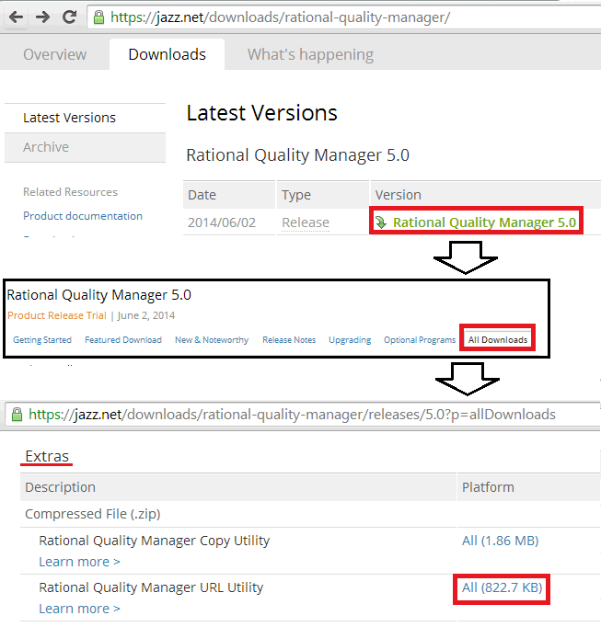Download URL Utility All (822.7 KB)
The height and width of the screenshot is (627, 601).
[x=502, y=587]
